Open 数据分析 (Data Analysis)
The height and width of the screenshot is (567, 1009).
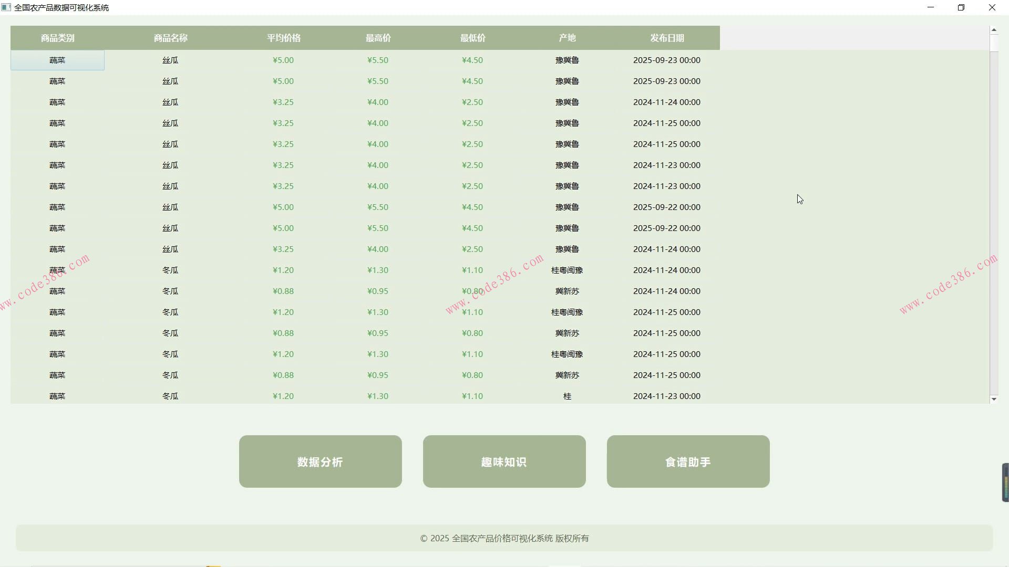(x=320, y=461)
